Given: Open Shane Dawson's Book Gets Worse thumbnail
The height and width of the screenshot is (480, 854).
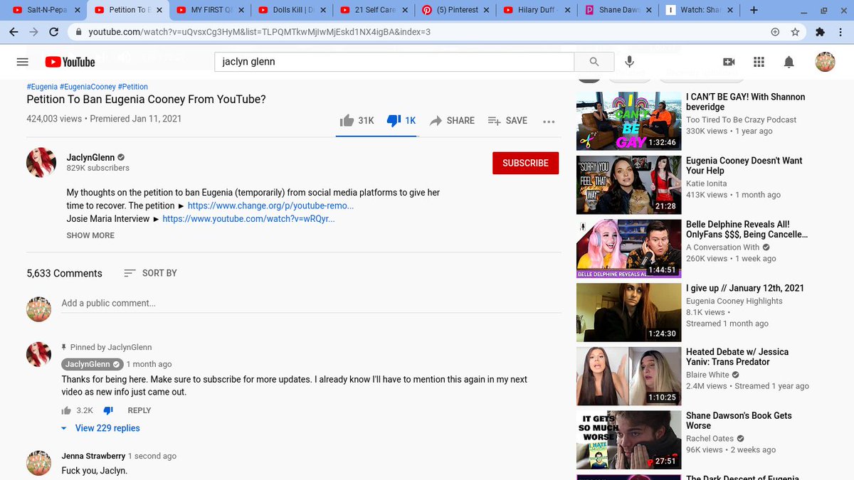Looking at the screenshot, I should (628, 439).
